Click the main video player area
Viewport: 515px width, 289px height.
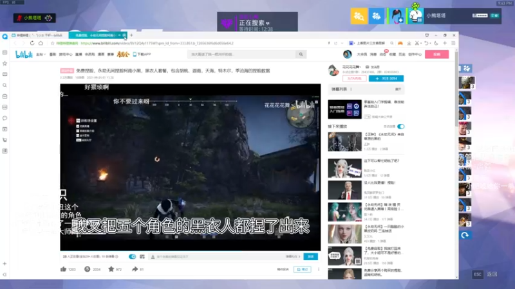[190, 167]
